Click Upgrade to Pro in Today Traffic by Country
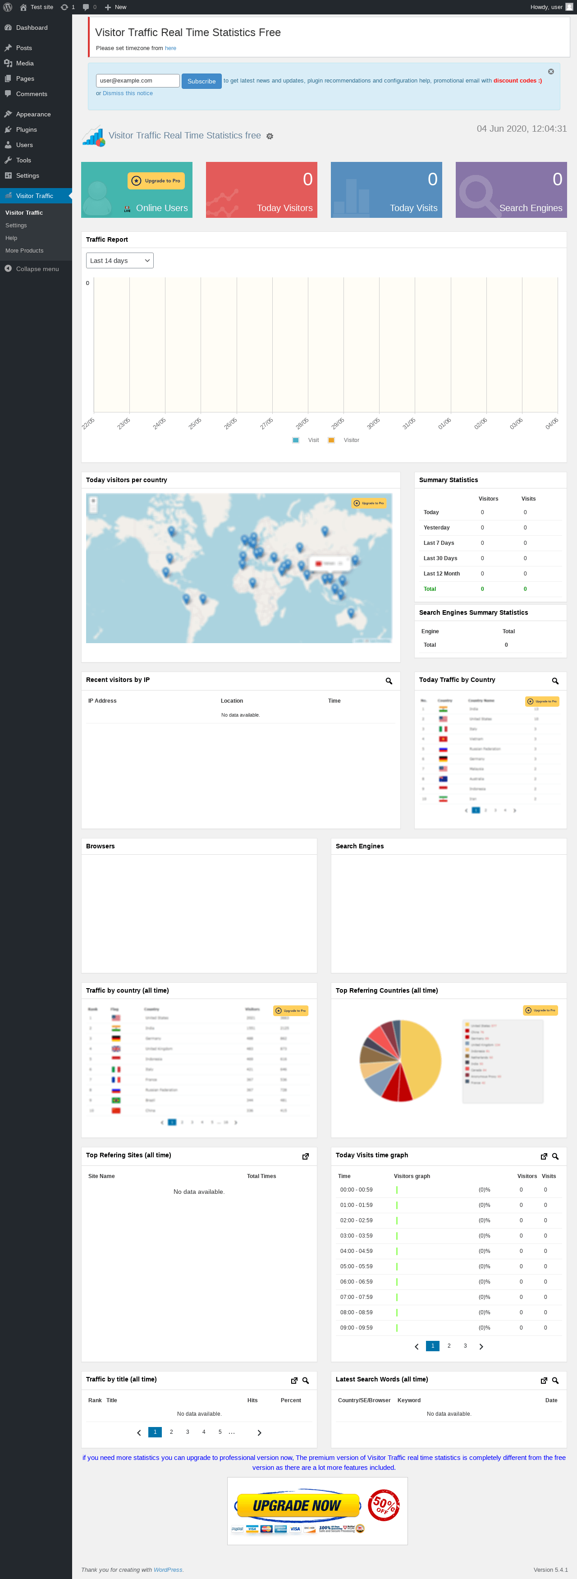577x1579 pixels. [542, 701]
